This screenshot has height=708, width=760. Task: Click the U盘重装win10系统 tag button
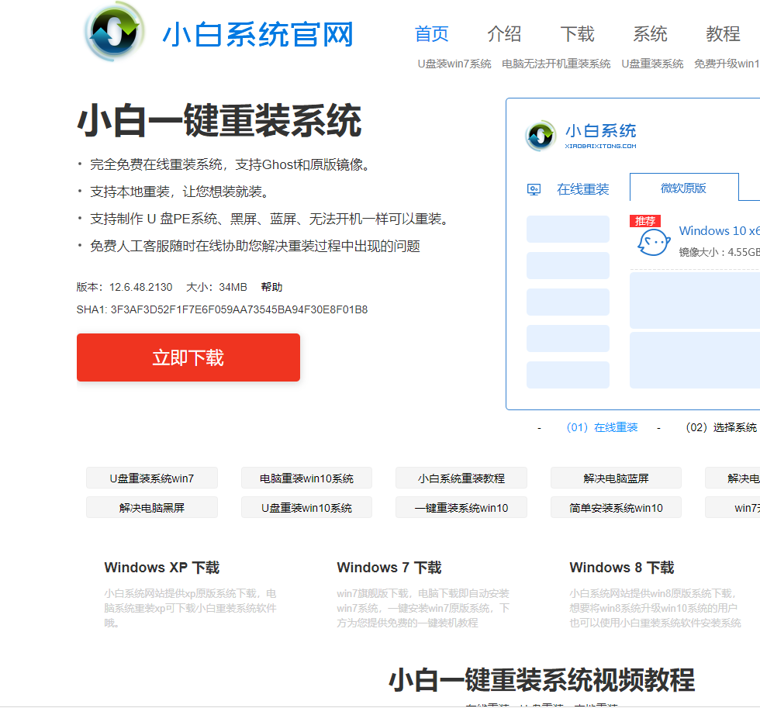[x=306, y=507]
